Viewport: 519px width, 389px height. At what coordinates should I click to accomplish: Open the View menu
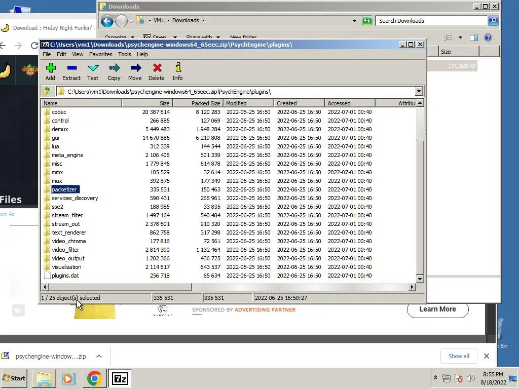tap(78, 54)
